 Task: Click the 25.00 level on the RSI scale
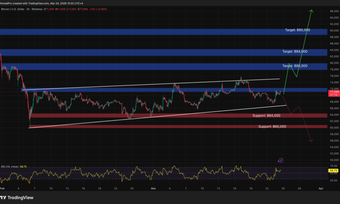[x=334, y=180]
